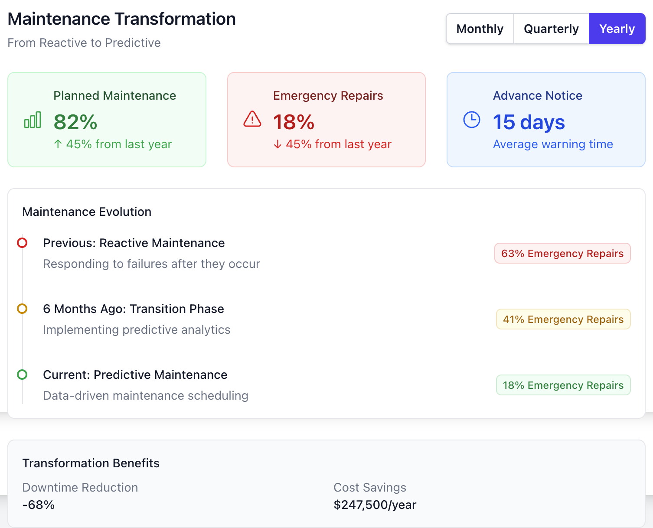Click the 41% Emergency Repairs badge

pyautogui.click(x=563, y=319)
